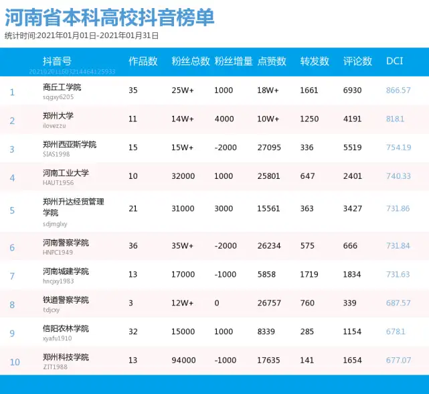Select the sqgxy6205 account ID
This screenshot has height=394, width=429.
[58, 97]
